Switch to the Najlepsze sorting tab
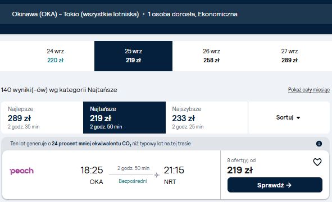 pyautogui.click(x=42, y=117)
